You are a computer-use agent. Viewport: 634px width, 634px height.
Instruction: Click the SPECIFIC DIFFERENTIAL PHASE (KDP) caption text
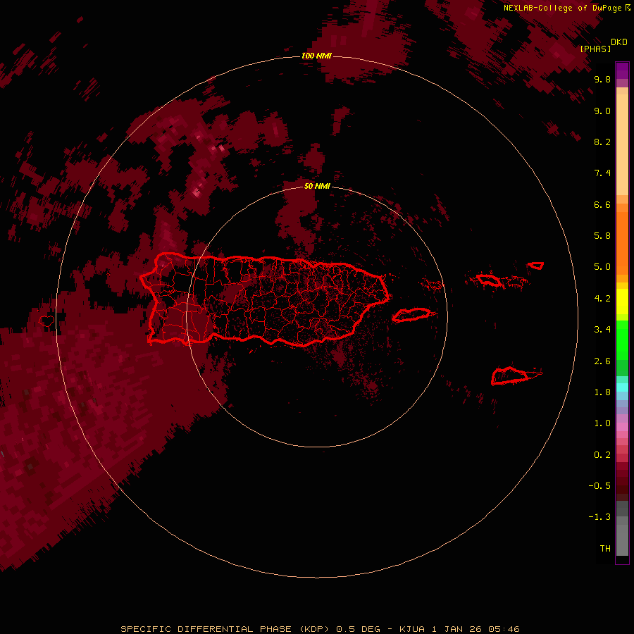click(x=225, y=629)
